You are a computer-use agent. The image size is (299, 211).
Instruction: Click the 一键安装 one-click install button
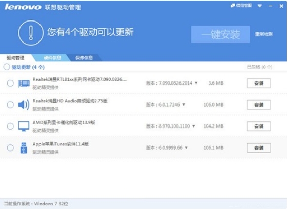tap(221, 34)
